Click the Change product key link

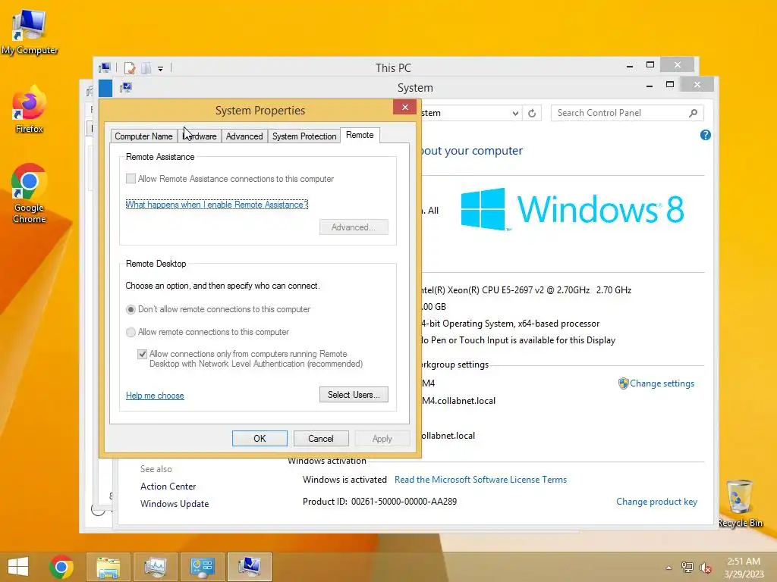(656, 502)
